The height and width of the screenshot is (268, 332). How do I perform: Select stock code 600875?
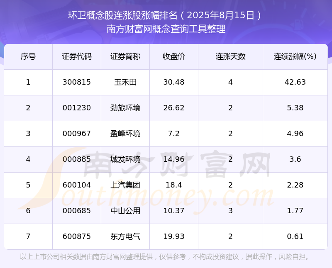[77, 236]
